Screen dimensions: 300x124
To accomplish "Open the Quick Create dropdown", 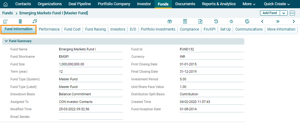I will 277,4.
